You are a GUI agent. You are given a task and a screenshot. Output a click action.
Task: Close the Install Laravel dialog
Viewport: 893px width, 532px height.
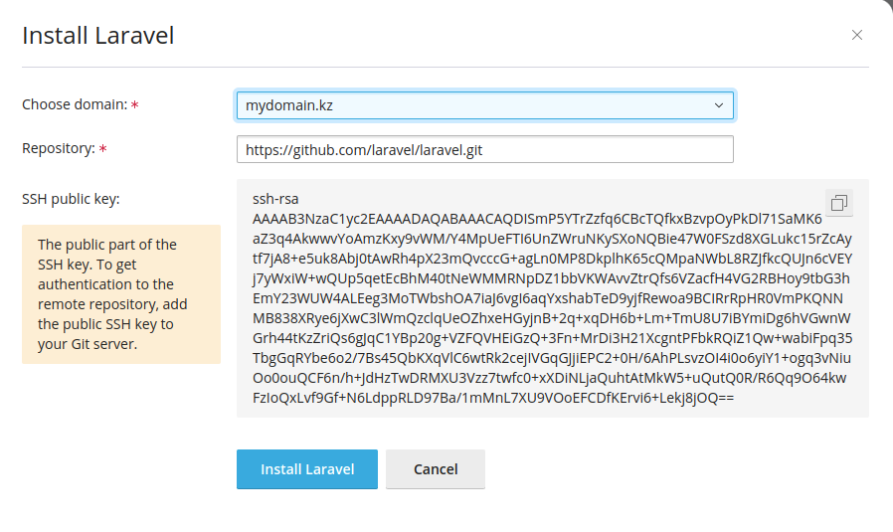[x=857, y=36]
